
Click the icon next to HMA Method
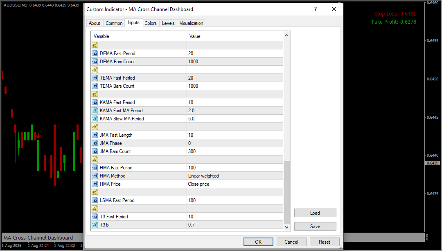95,176
